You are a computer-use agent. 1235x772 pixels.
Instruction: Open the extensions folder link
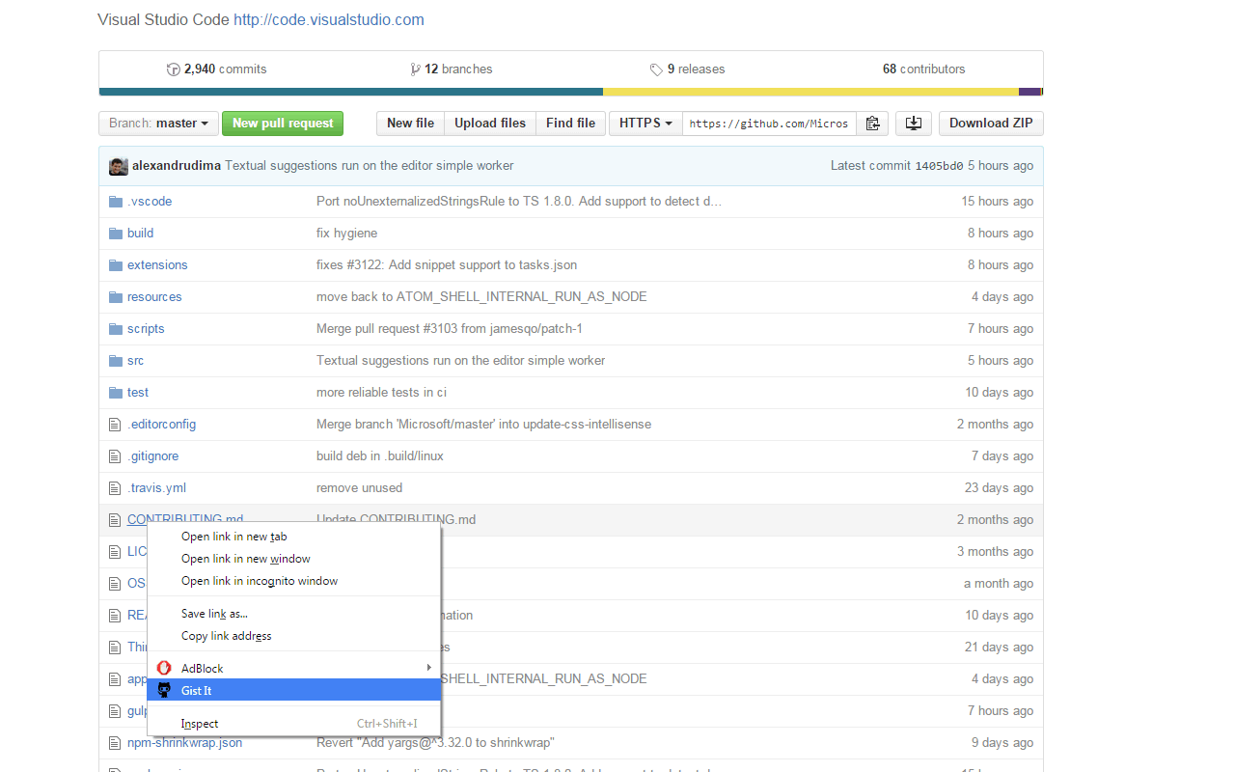(157, 265)
